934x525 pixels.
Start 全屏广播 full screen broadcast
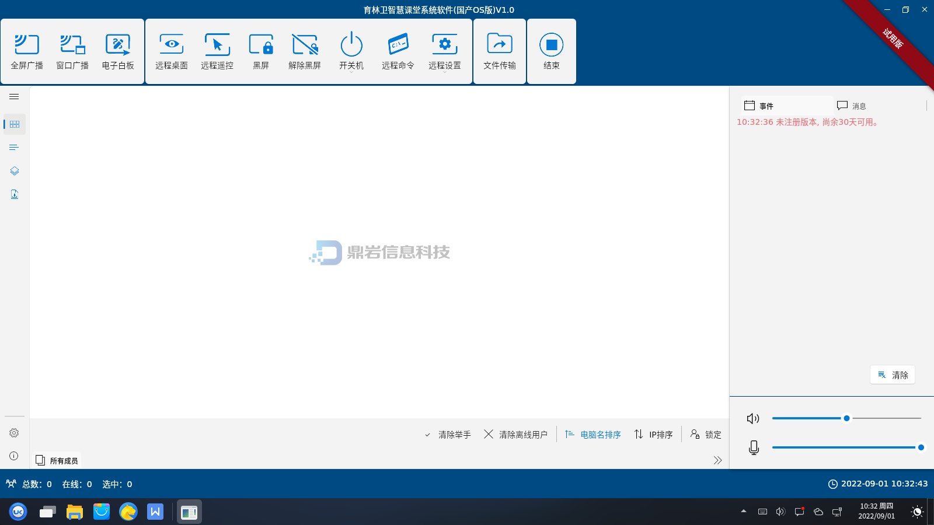[27, 51]
